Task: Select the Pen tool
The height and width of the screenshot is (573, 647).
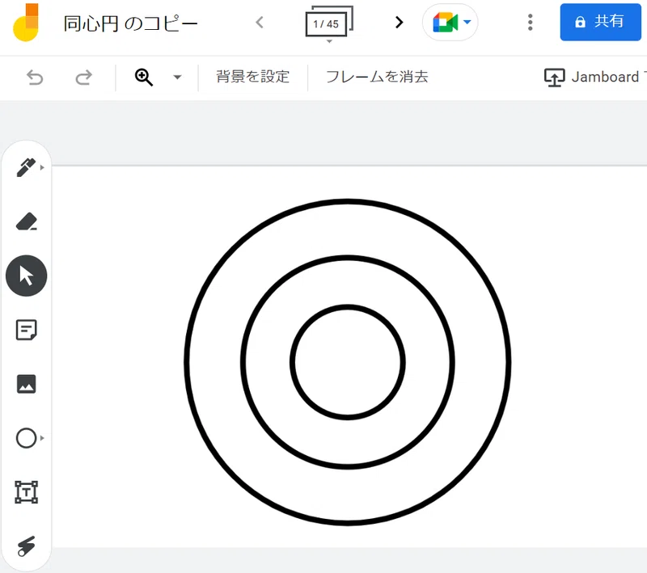Action: pos(27,167)
